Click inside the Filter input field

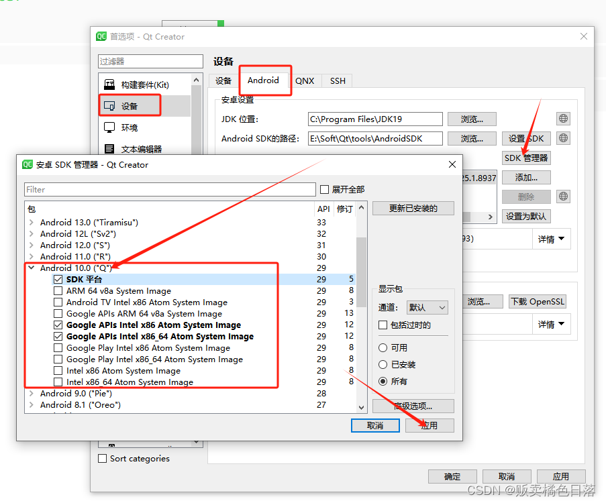(168, 189)
